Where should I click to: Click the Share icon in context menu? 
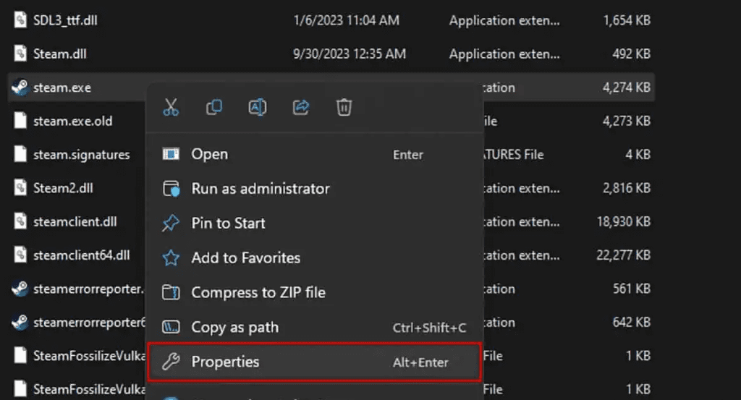point(300,108)
